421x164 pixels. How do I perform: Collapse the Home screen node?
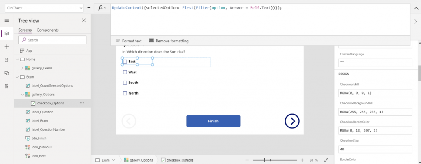coord(17,59)
